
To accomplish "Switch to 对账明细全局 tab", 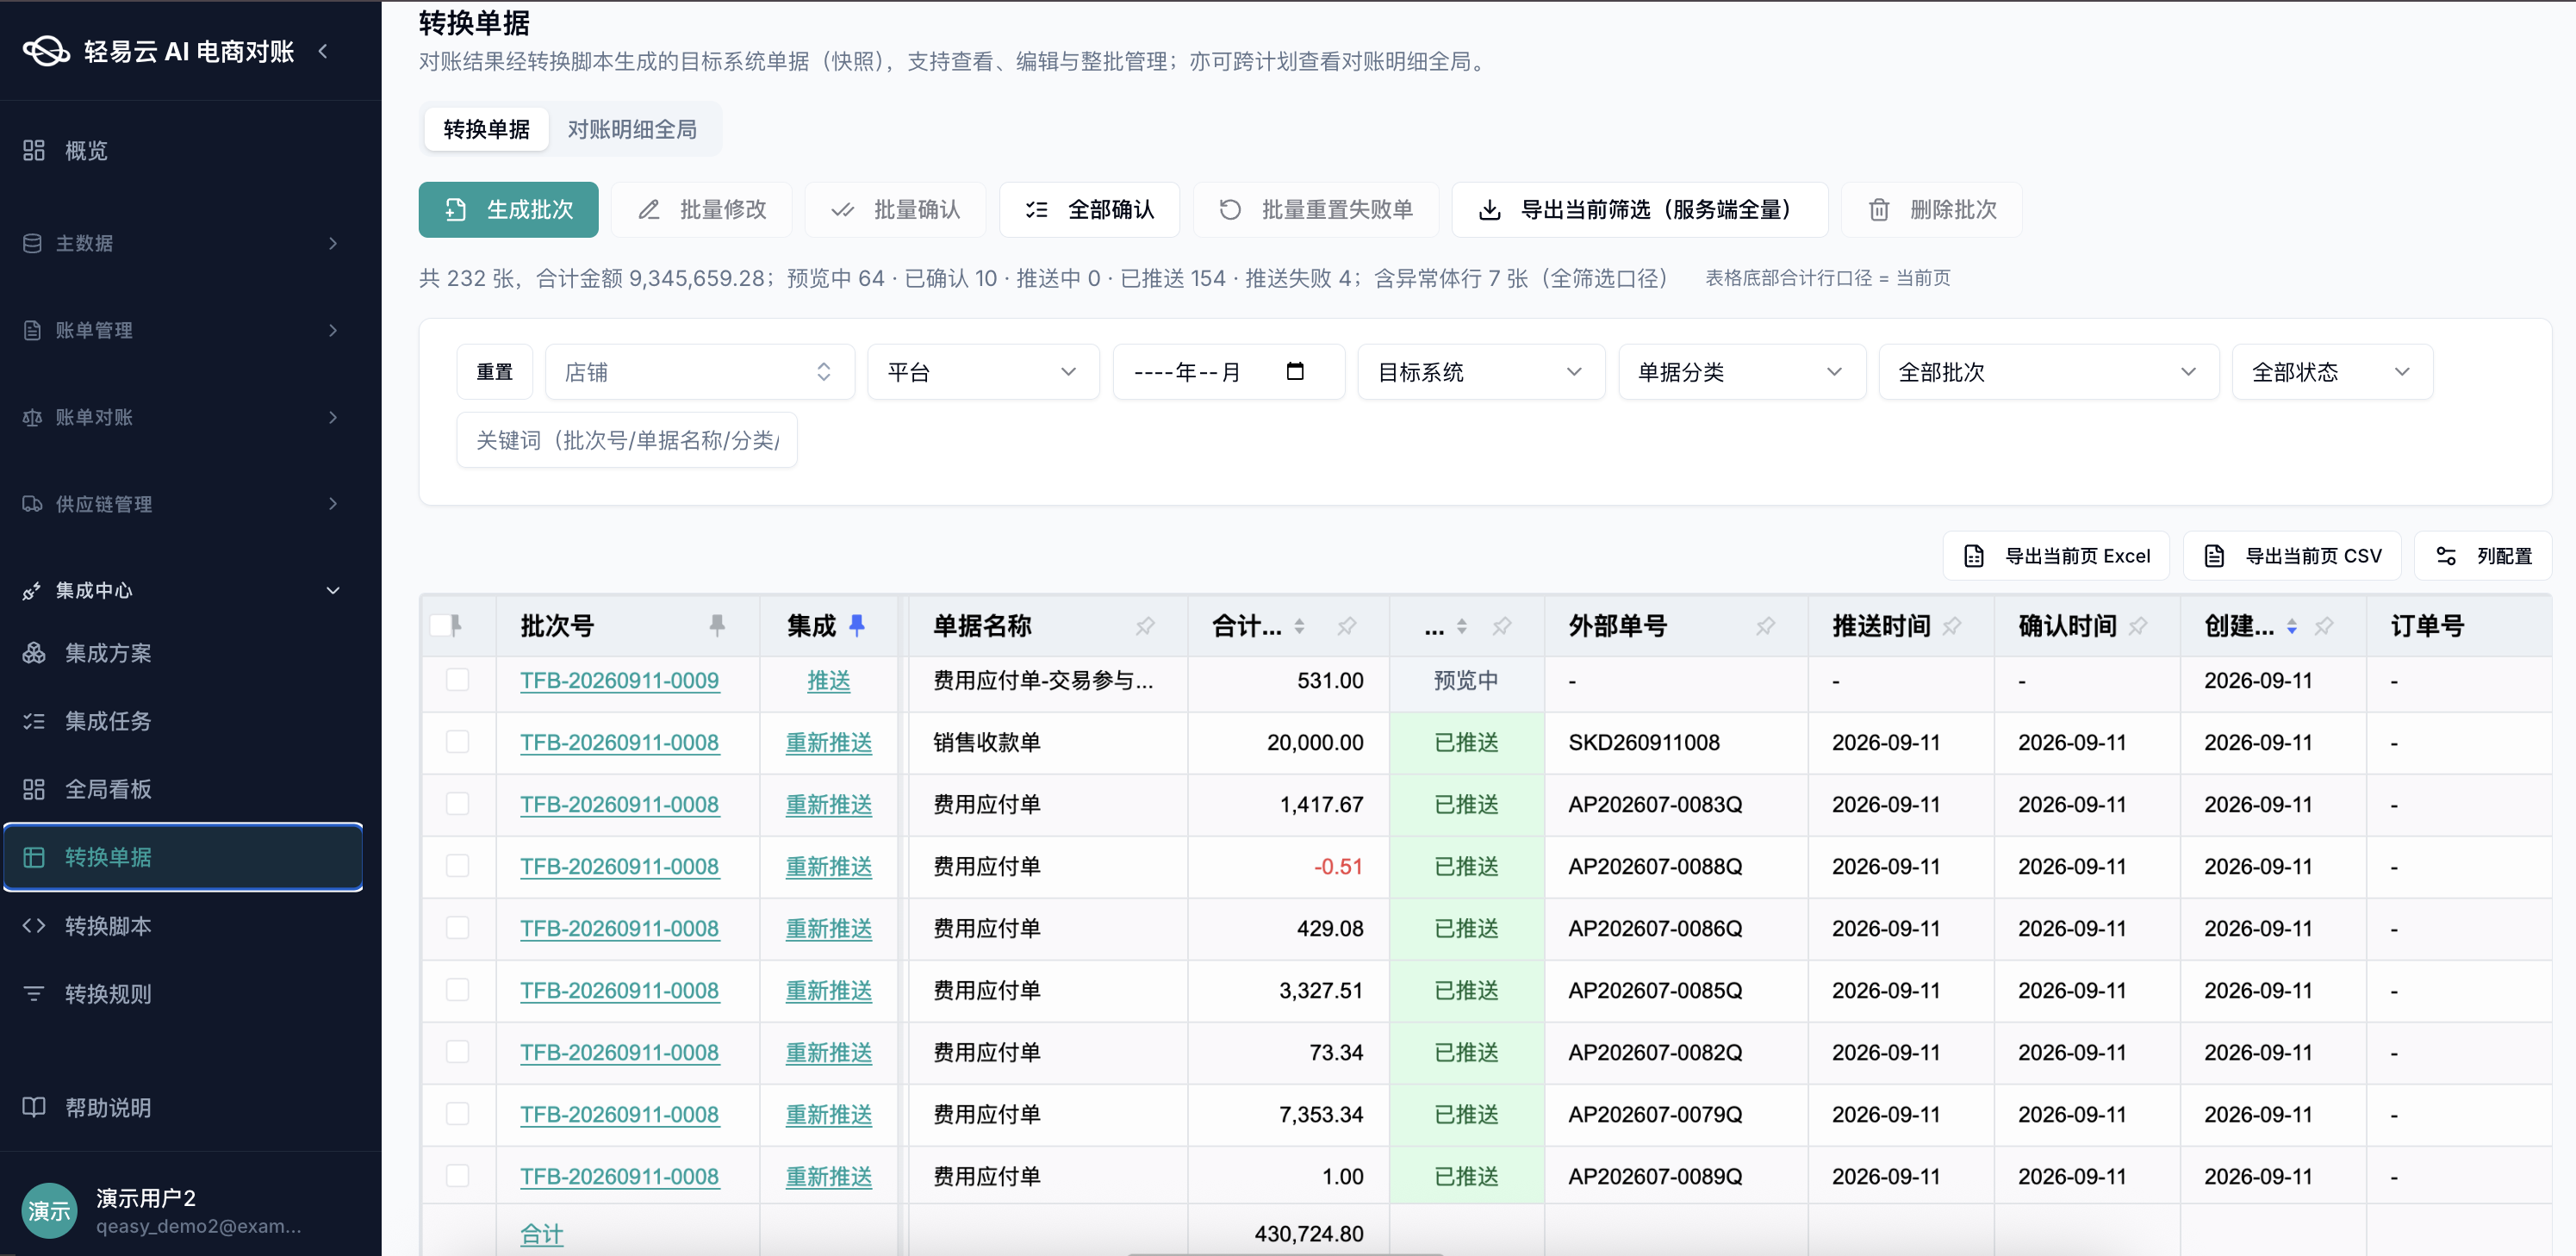I will (632, 129).
